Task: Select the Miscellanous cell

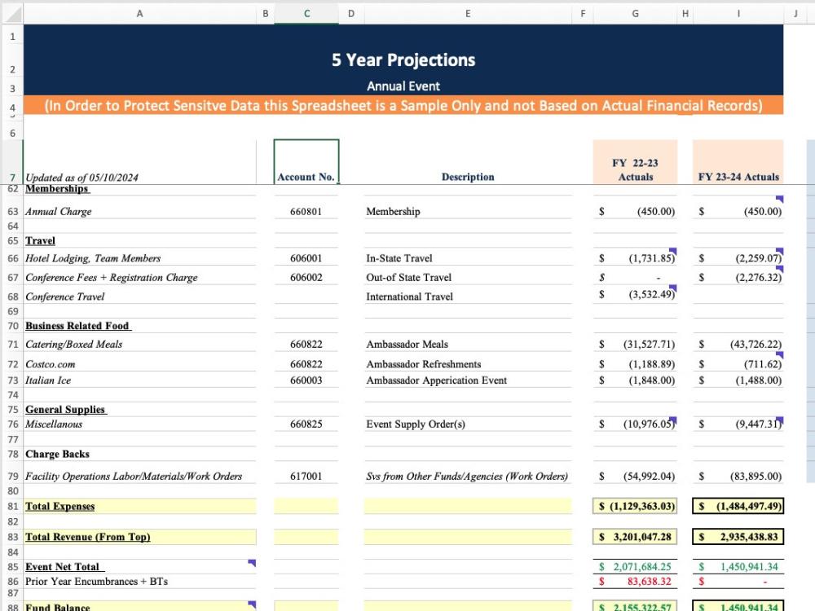Action: pos(140,424)
